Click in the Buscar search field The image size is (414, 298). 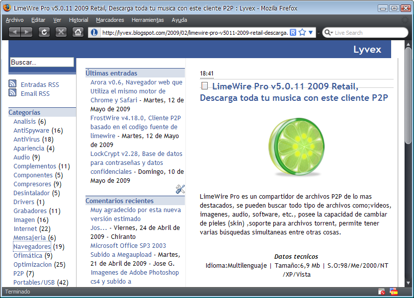(x=42, y=63)
